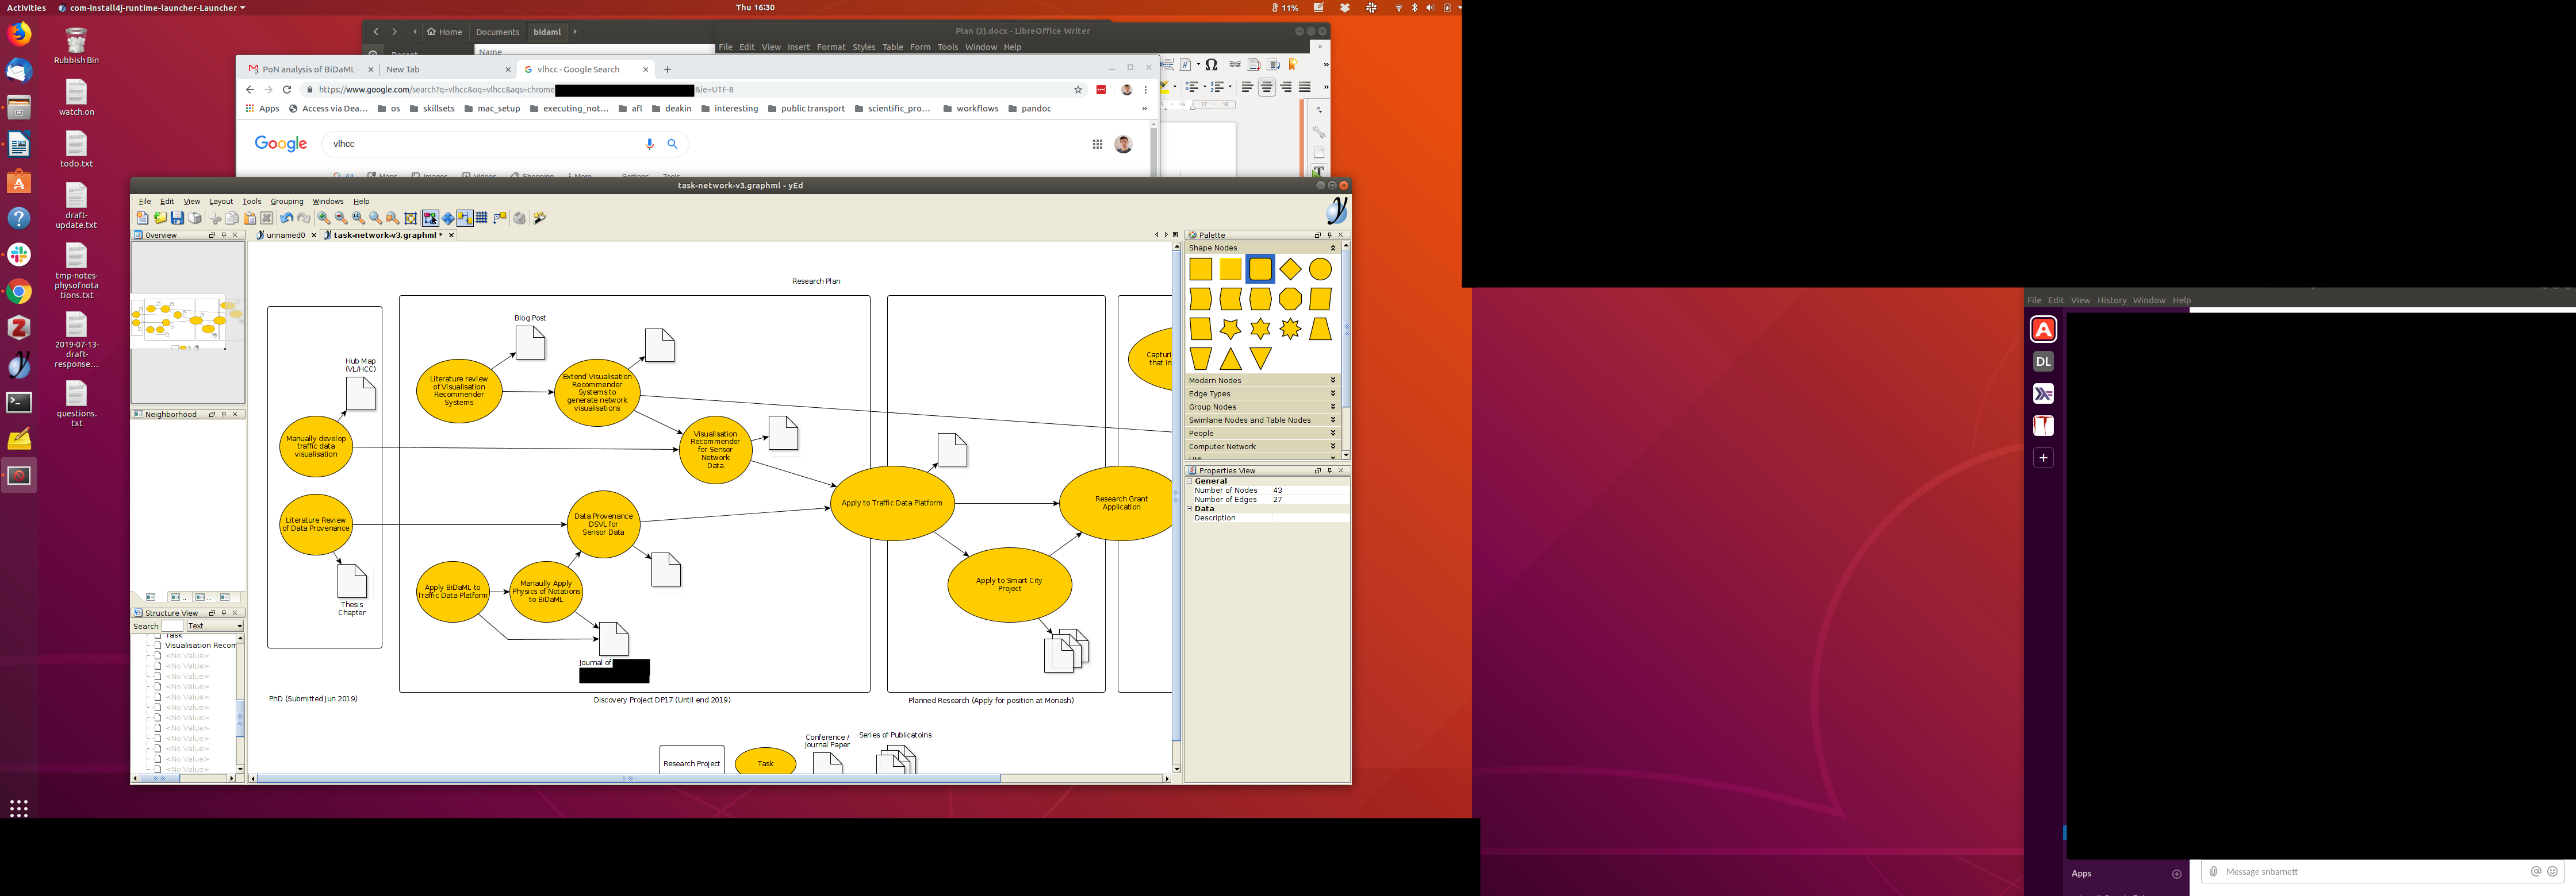Click the Fit Content icon in toolbar
The height and width of the screenshot is (896, 2576).
pyautogui.click(x=411, y=218)
